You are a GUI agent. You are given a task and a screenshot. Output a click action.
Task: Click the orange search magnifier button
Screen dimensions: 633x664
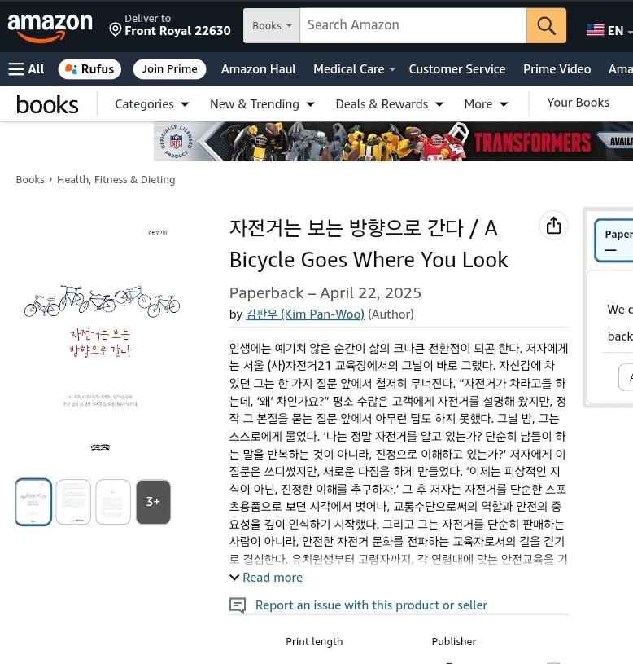(546, 25)
